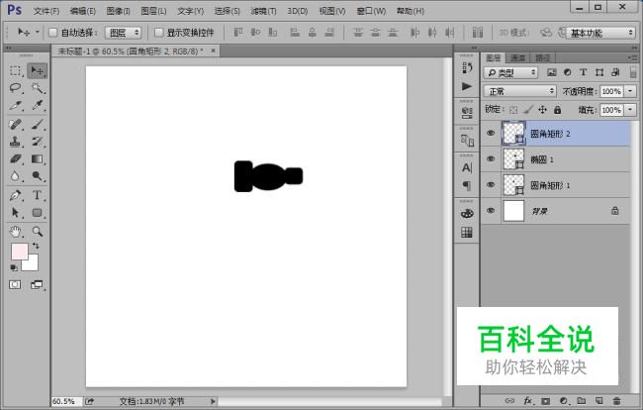
Task: Select the Magic Wand tool
Action: click(37, 88)
